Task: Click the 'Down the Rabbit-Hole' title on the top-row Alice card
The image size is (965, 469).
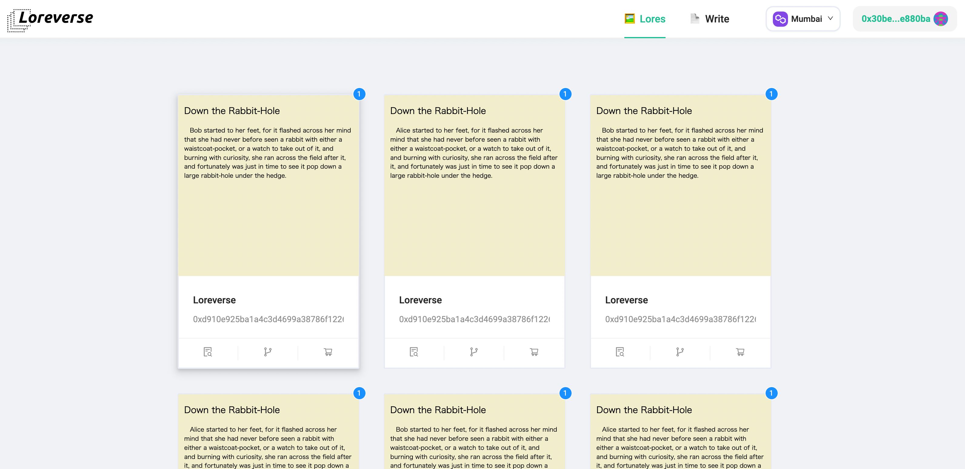Action: pyautogui.click(x=438, y=111)
